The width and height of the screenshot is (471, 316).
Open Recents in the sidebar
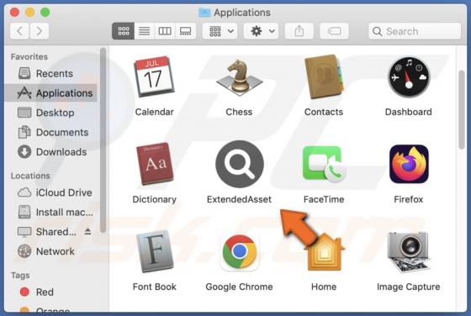[51, 73]
